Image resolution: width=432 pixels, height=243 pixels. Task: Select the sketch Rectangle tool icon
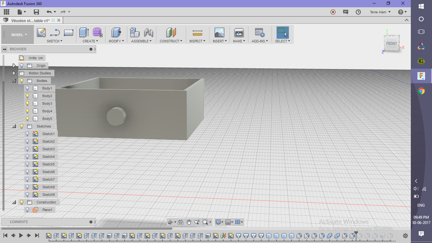[x=69, y=33]
